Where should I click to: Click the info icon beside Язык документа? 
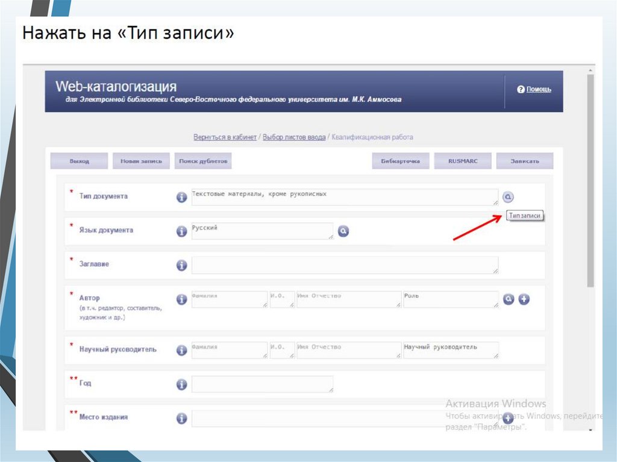(181, 231)
